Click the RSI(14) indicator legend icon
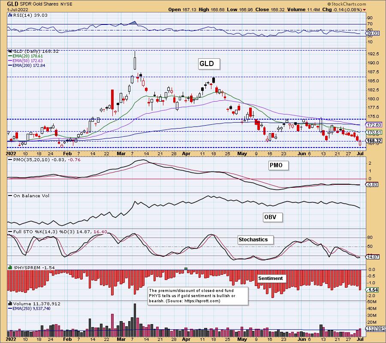 pyautogui.click(x=10, y=15)
